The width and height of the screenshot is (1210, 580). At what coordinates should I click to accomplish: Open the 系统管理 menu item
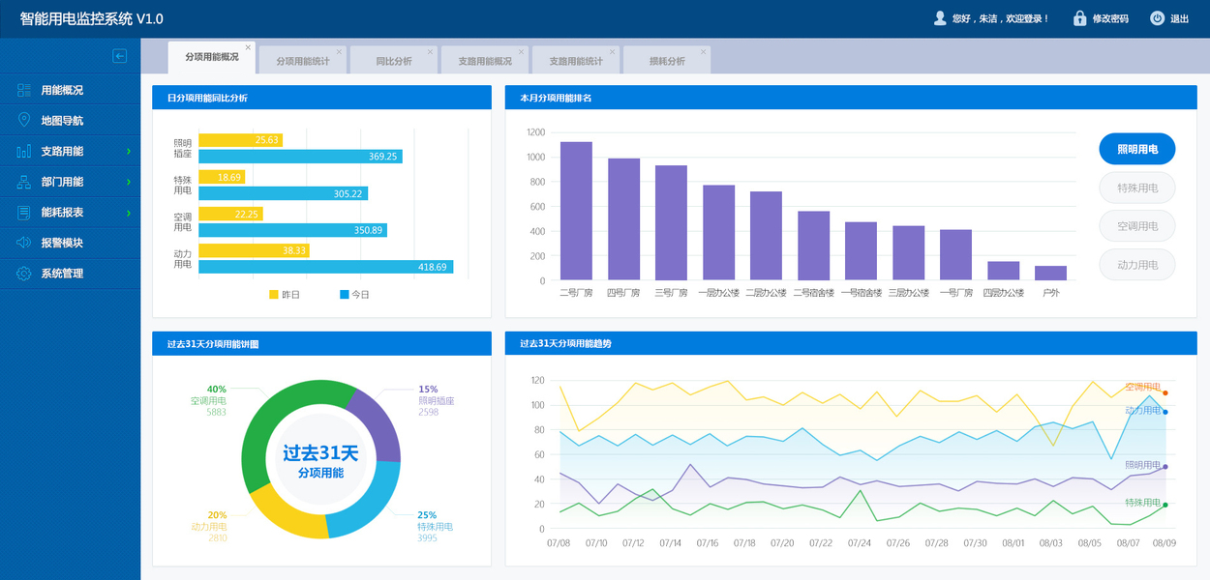pyautogui.click(x=70, y=274)
